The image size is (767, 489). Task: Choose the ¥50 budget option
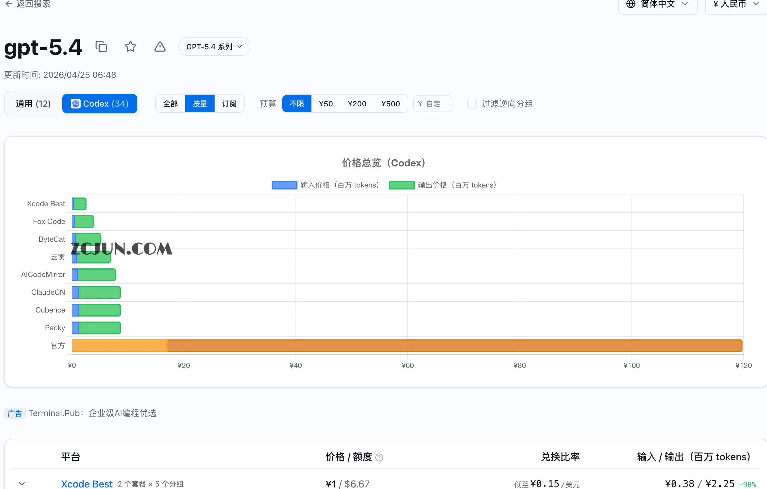pos(326,104)
